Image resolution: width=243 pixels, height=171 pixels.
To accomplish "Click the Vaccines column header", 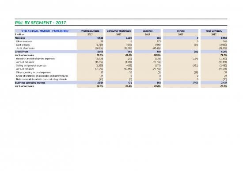I will pyautogui.click(x=148, y=31).
